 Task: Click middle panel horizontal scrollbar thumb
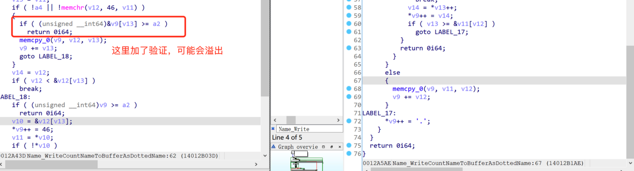click(x=291, y=120)
